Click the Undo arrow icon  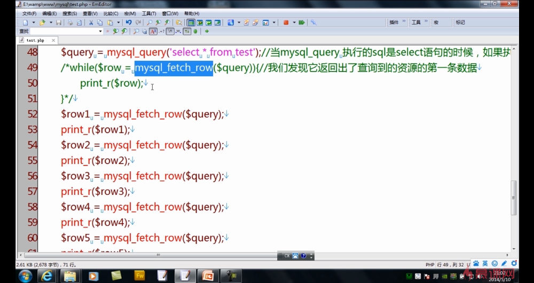coord(129,22)
